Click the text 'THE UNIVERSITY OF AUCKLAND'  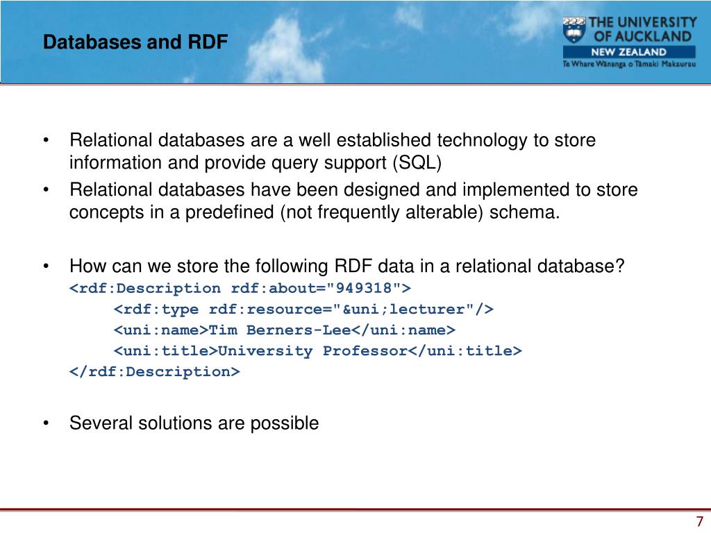tap(642, 29)
